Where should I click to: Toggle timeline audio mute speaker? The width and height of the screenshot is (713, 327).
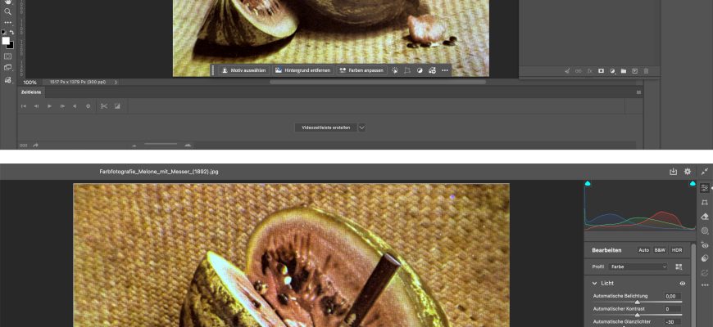(75, 106)
